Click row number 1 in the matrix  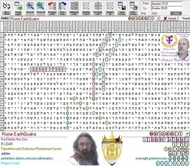pyautogui.click(x=2, y=35)
